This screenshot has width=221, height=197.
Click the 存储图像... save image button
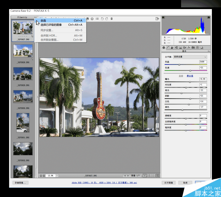click(20, 183)
